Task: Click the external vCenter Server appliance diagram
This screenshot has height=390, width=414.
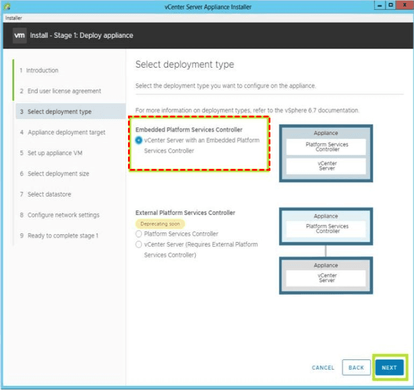Action: click(326, 275)
